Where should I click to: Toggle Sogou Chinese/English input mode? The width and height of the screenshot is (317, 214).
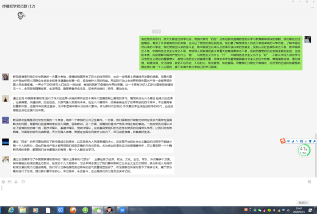click(288, 141)
